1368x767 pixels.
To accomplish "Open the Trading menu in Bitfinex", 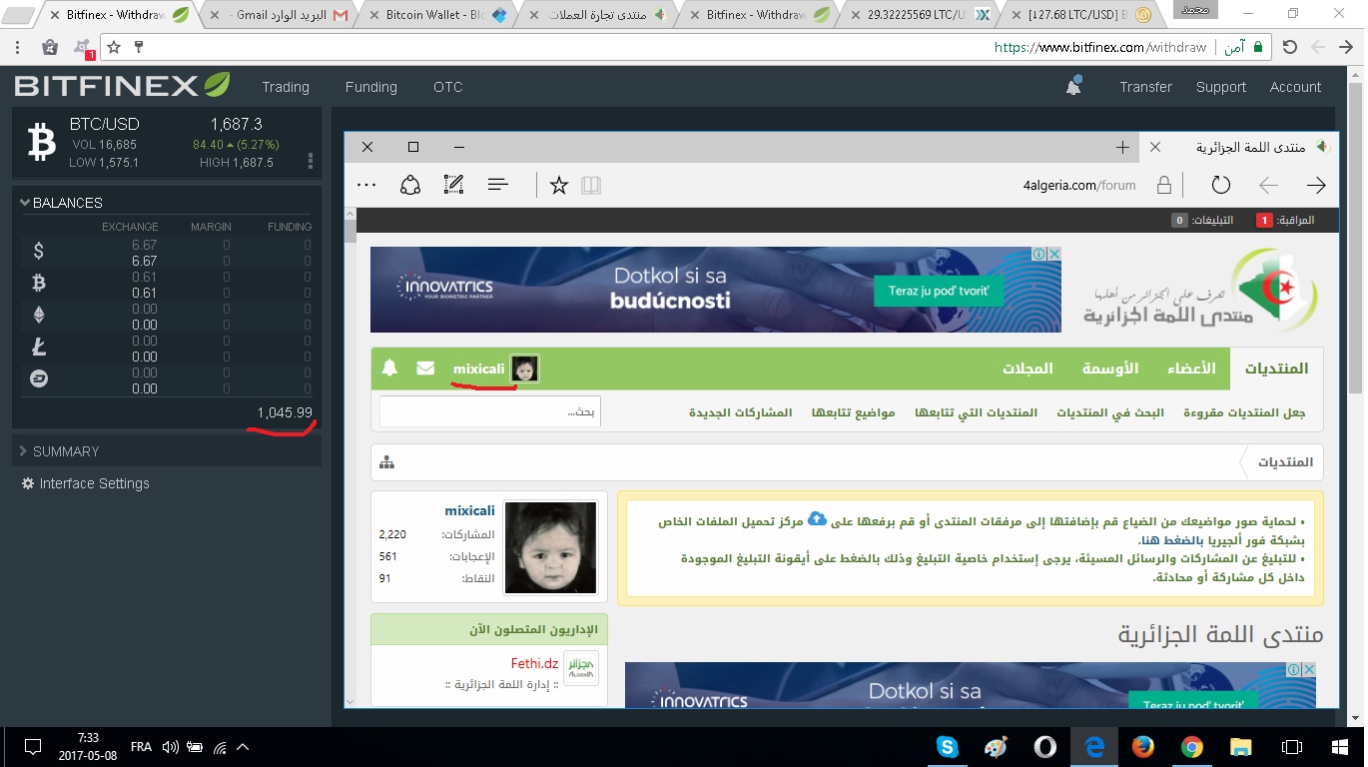I will pos(286,87).
